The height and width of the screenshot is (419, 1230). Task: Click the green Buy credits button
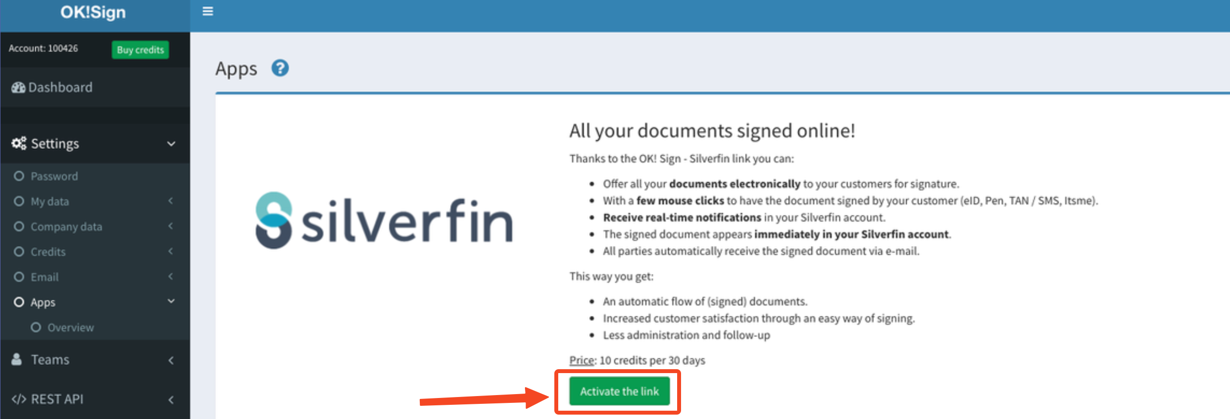point(140,50)
